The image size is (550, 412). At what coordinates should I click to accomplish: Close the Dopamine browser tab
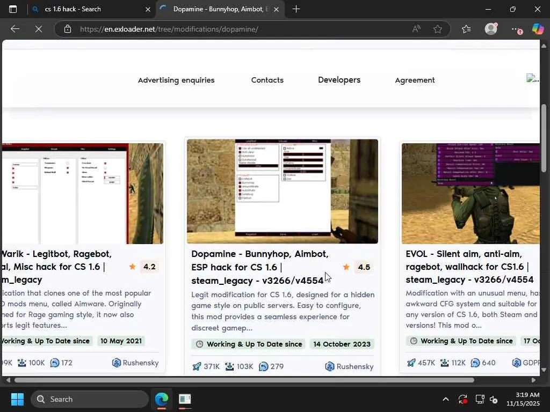click(277, 10)
